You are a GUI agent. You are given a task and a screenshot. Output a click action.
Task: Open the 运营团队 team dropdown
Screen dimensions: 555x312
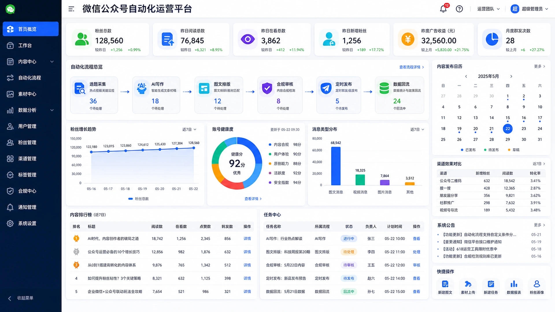pos(489,9)
